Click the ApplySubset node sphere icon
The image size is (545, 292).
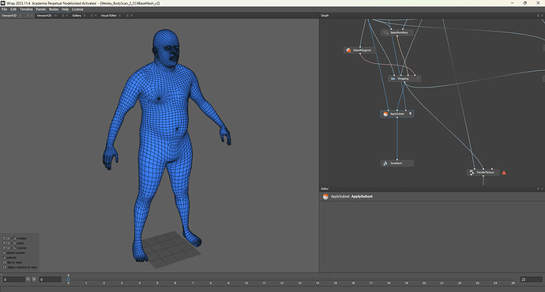point(385,114)
